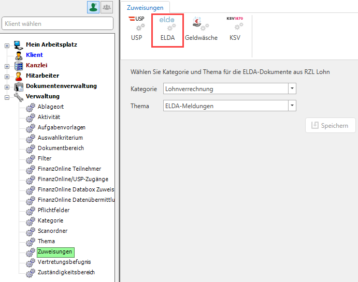Select the Ablageort gear entry
This screenshot has height=282, width=358.
click(x=50, y=107)
